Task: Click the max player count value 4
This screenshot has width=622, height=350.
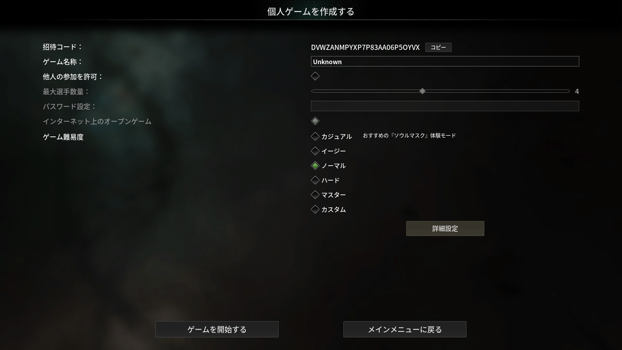Action: (x=577, y=91)
